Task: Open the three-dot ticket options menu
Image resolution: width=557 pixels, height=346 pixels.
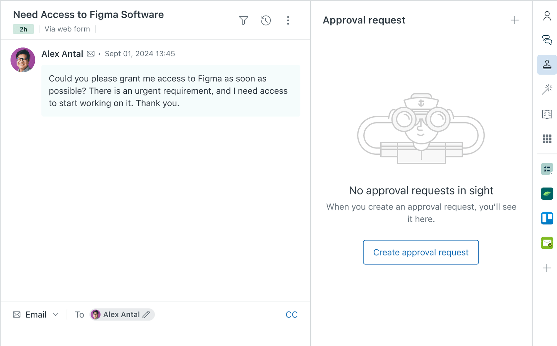Action: tap(288, 20)
